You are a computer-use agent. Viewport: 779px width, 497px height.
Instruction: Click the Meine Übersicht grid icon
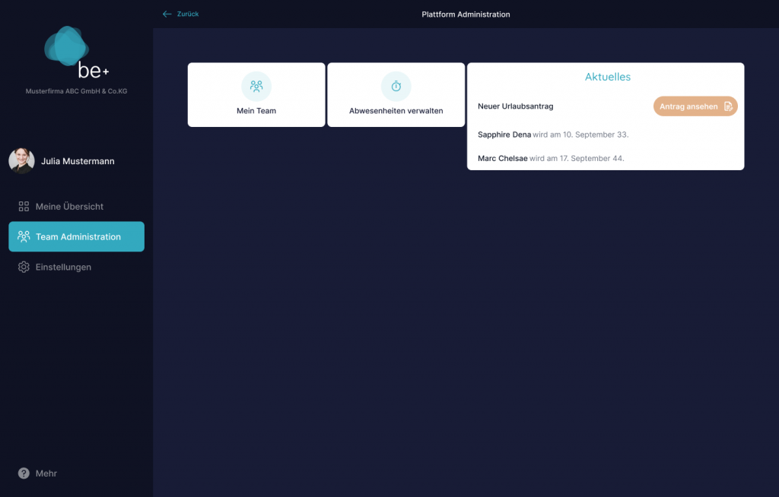pyautogui.click(x=24, y=207)
